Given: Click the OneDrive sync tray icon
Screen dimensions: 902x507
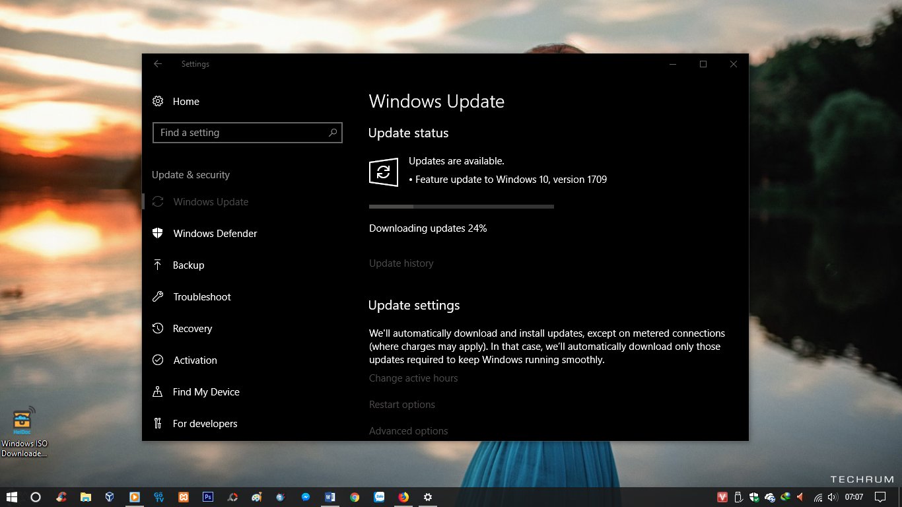Looking at the screenshot, I should (770, 497).
